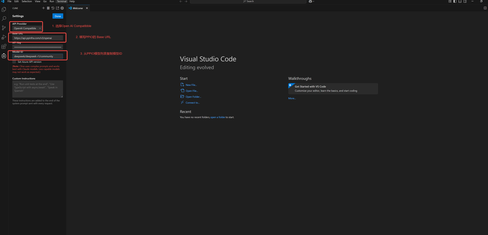
Task: Click the Settings heading text
Action: 18,16
